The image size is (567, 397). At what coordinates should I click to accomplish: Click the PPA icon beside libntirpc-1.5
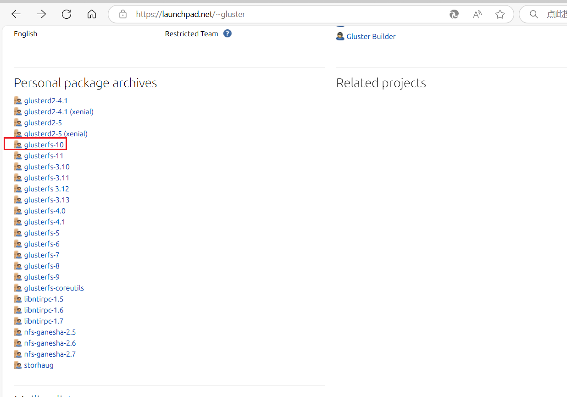(x=18, y=299)
